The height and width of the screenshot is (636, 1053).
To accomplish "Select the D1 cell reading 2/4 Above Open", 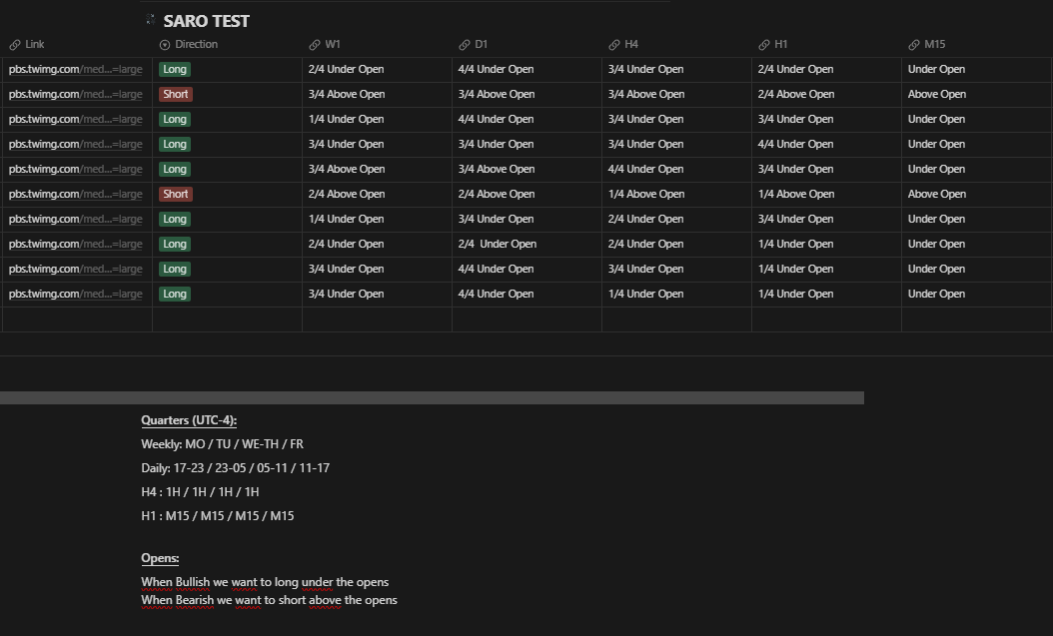I will (x=526, y=194).
